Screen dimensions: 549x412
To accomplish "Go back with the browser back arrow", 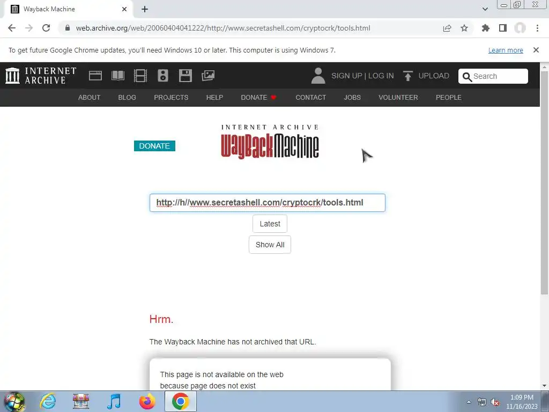I will [12, 28].
